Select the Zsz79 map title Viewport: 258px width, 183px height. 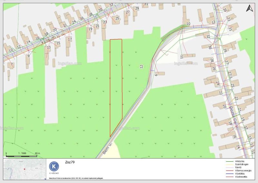tap(70, 162)
